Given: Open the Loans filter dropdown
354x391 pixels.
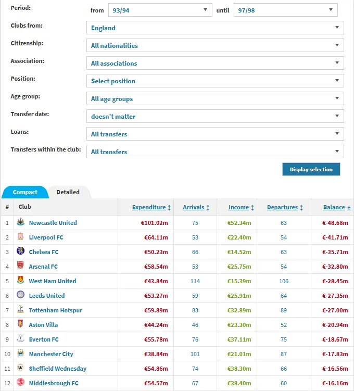Looking at the screenshot, I should tap(215, 134).
